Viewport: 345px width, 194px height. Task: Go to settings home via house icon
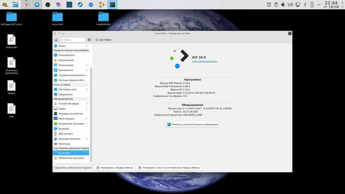click(x=56, y=40)
